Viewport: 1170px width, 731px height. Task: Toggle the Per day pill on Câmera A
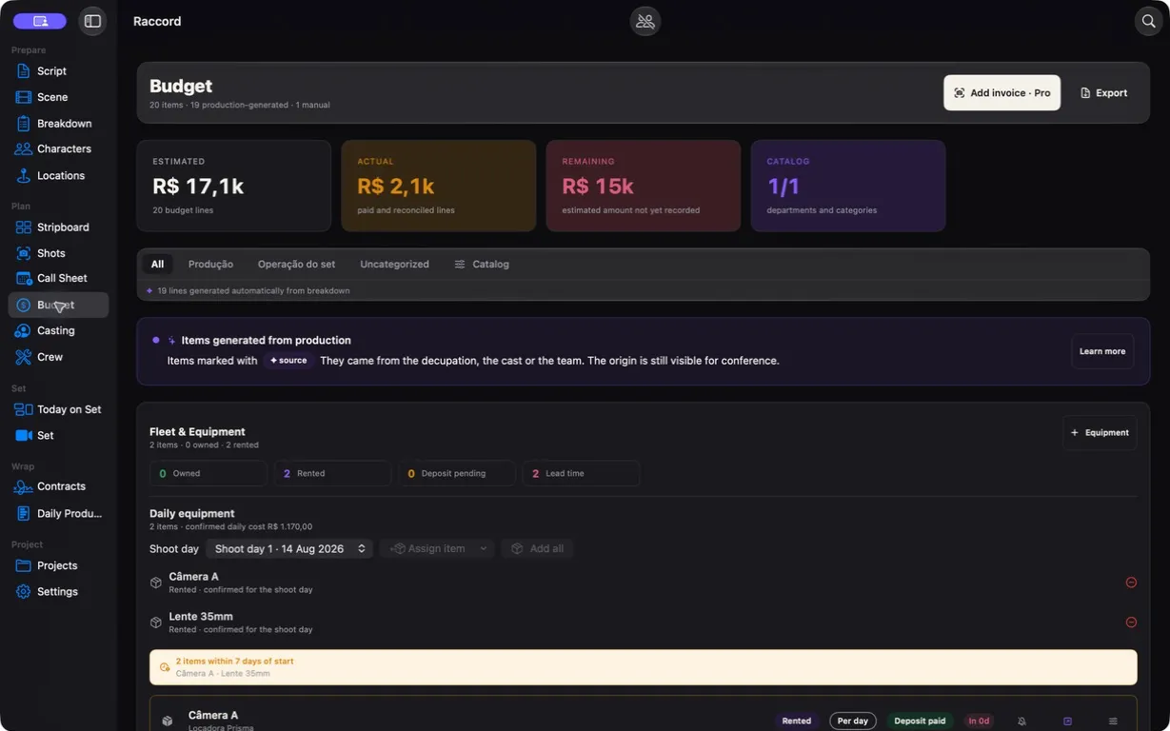pos(853,721)
